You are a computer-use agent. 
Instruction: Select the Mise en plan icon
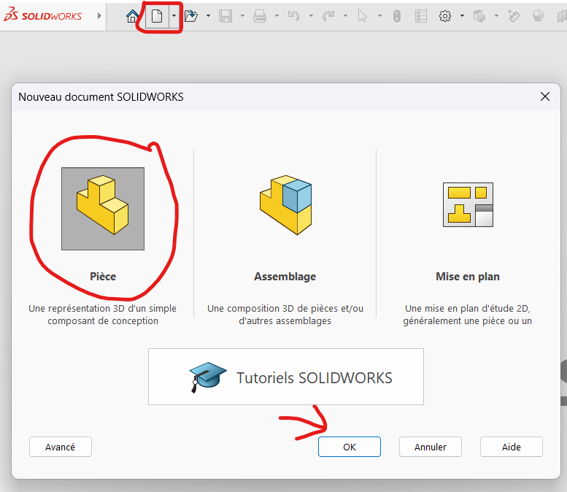click(468, 205)
